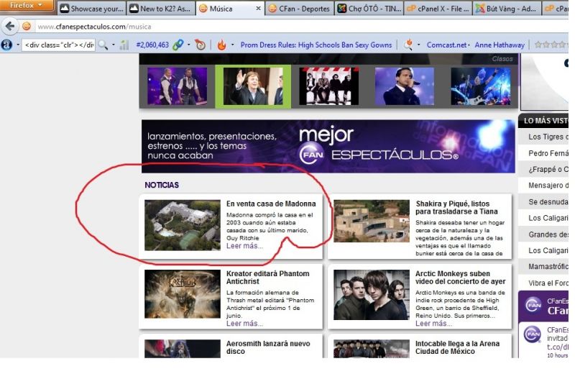Click the flame hot topics icon
The image size is (575, 374).
pos(221,45)
